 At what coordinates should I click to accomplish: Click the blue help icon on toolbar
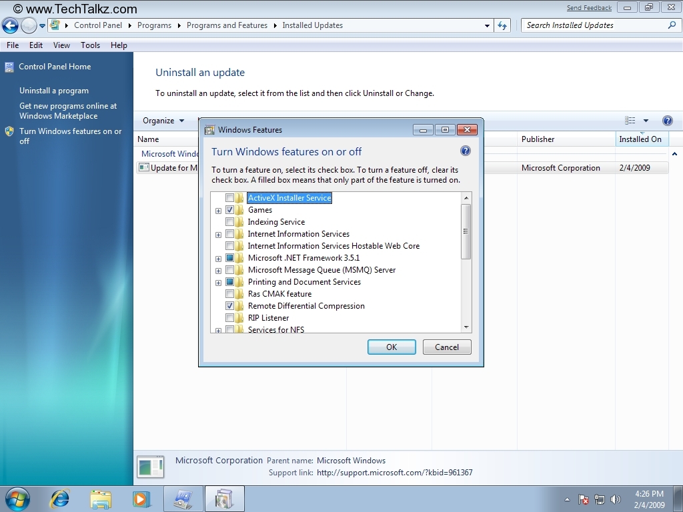667,121
